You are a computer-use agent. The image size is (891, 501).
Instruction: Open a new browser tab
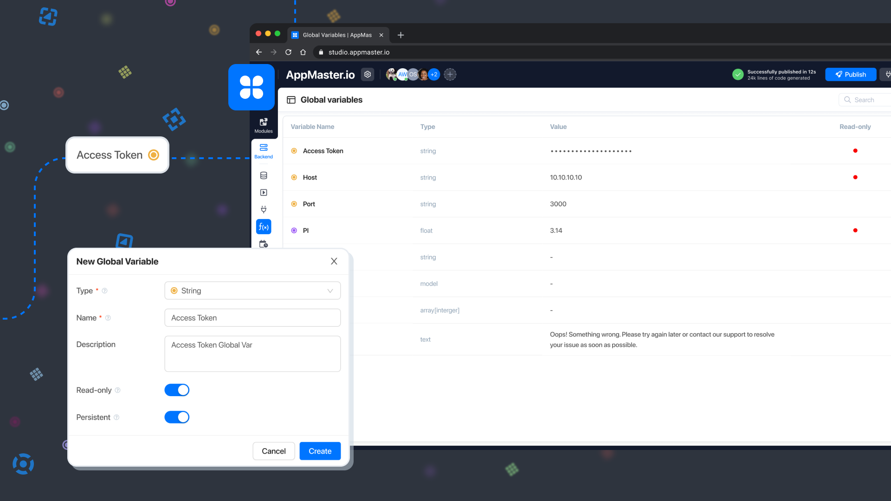(x=400, y=35)
